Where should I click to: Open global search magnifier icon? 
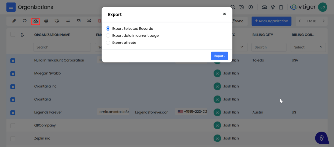click(x=233, y=7)
